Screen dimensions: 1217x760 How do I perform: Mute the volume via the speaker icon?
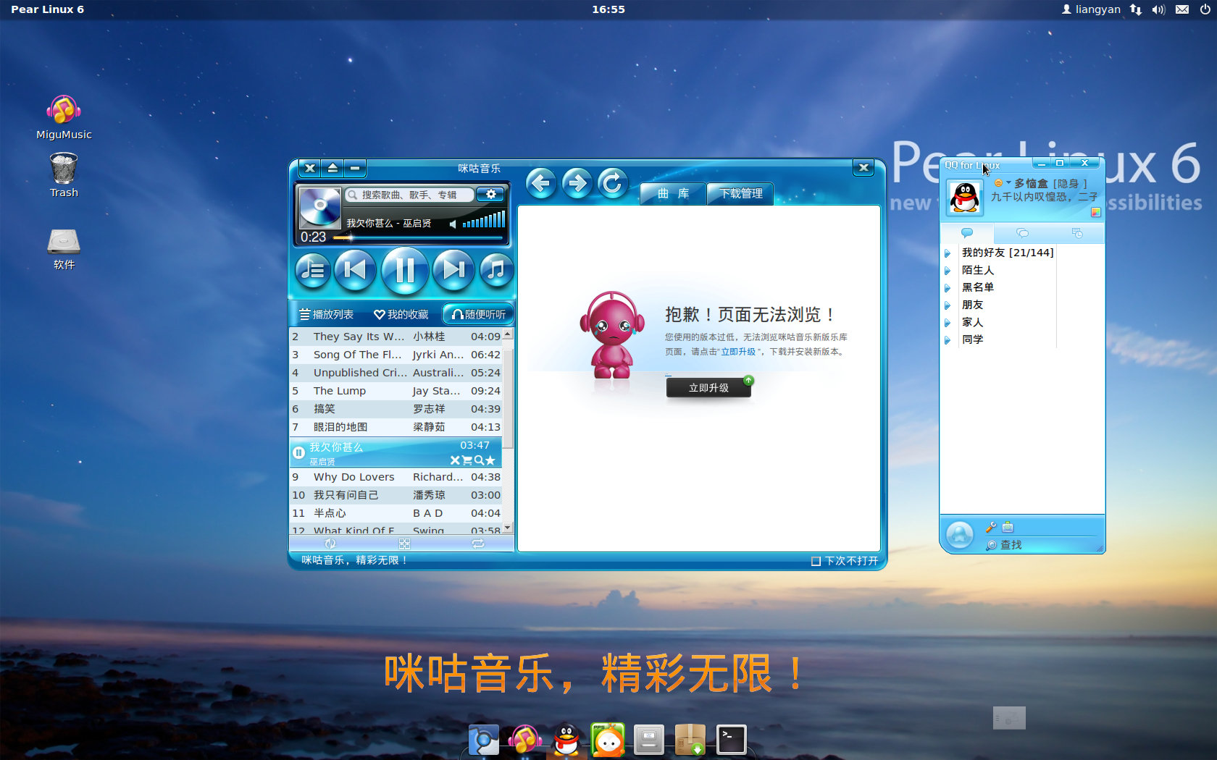click(x=453, y=224)
